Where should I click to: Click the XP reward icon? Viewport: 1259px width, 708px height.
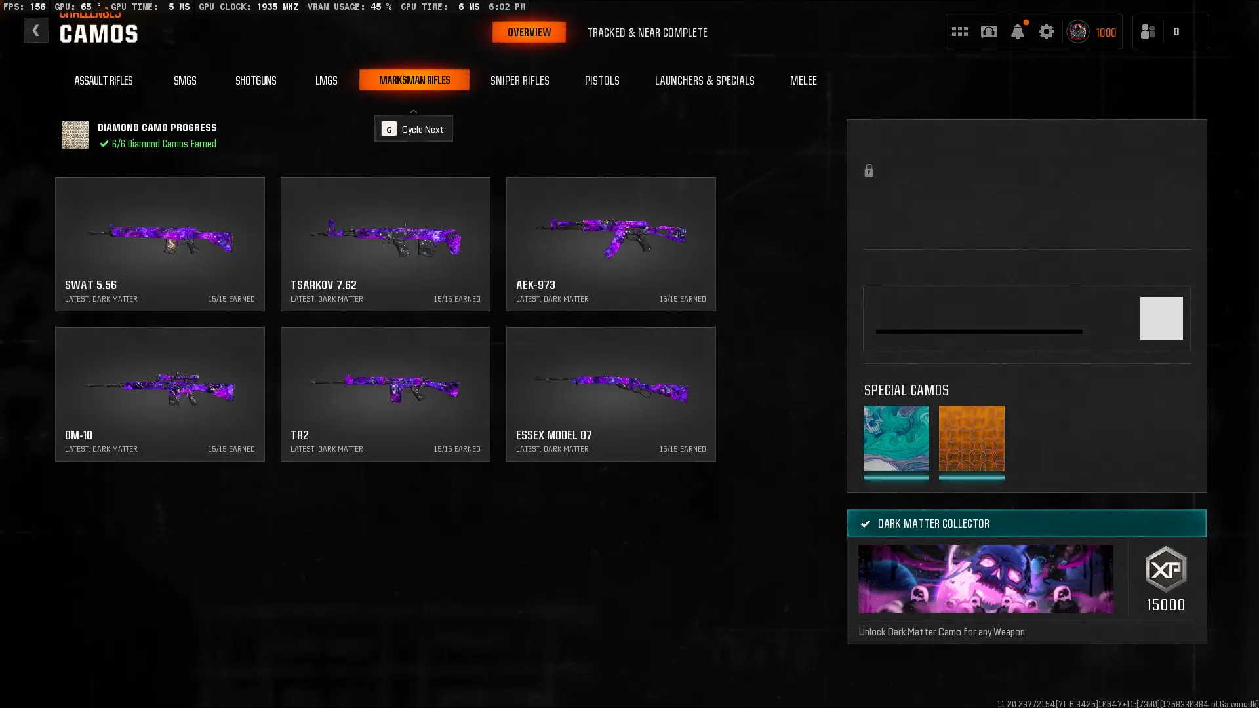pyautogui.click(x=1165, y=570)
